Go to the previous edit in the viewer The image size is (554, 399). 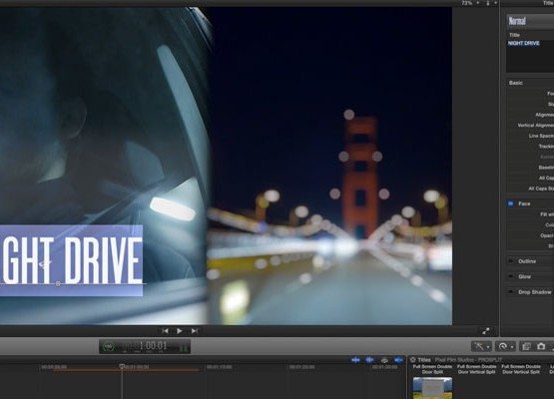(165, 331)
